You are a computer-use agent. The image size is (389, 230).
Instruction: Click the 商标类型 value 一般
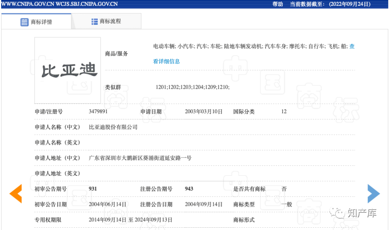pyautogui.click(x=287, y=204)
